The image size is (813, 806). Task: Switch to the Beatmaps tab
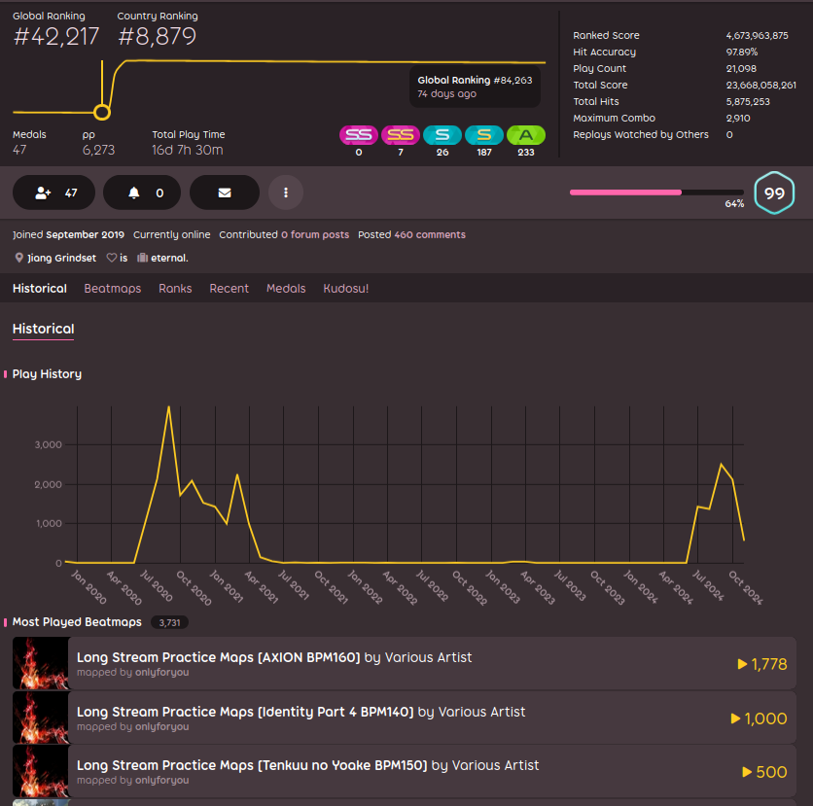(112, 289)
